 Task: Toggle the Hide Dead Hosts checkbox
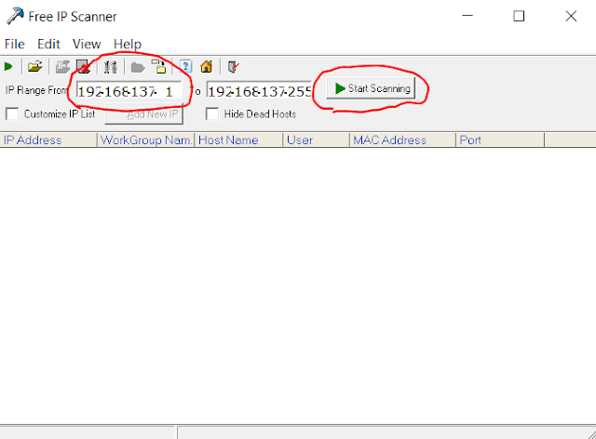(212, 113)
